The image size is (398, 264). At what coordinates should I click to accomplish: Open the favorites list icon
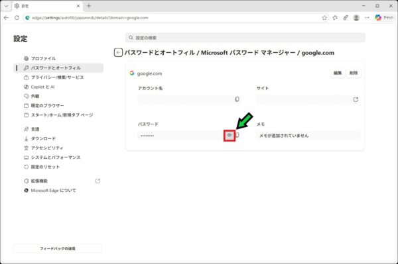pyautogui.click(x=335, y=18)
